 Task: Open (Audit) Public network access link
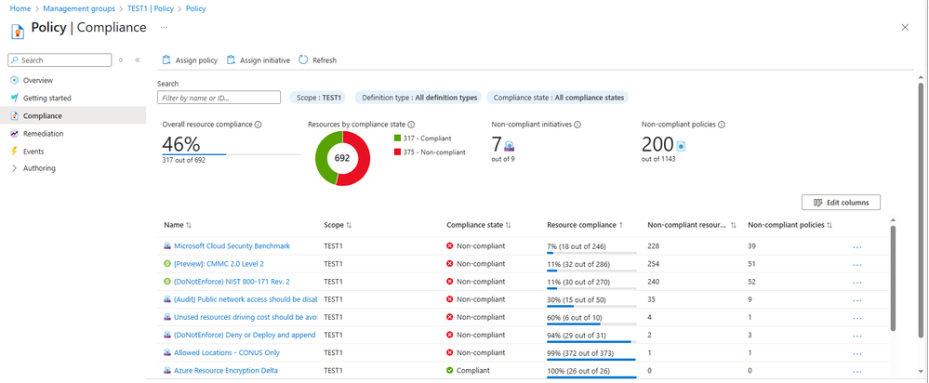(x=246, y=299)
